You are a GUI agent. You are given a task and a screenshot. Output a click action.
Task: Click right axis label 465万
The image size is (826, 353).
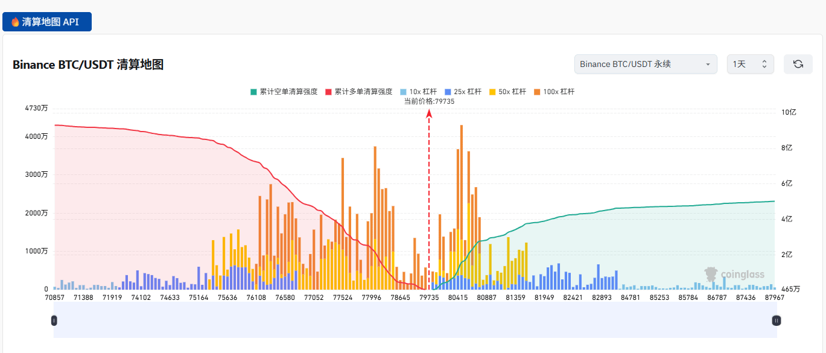click(x=791, y=290)
